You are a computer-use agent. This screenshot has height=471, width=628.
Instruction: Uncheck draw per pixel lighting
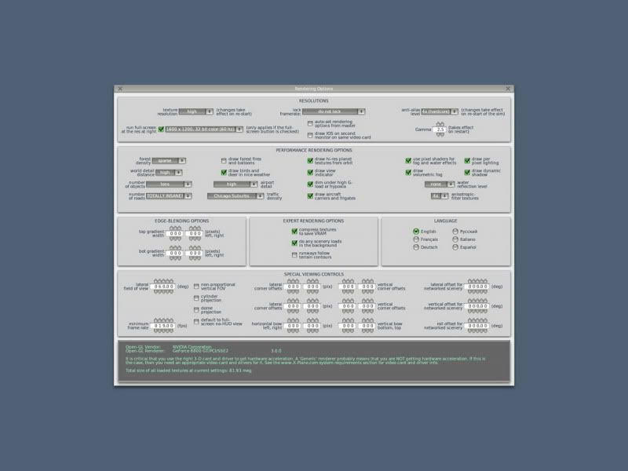[x=467, y=161]
